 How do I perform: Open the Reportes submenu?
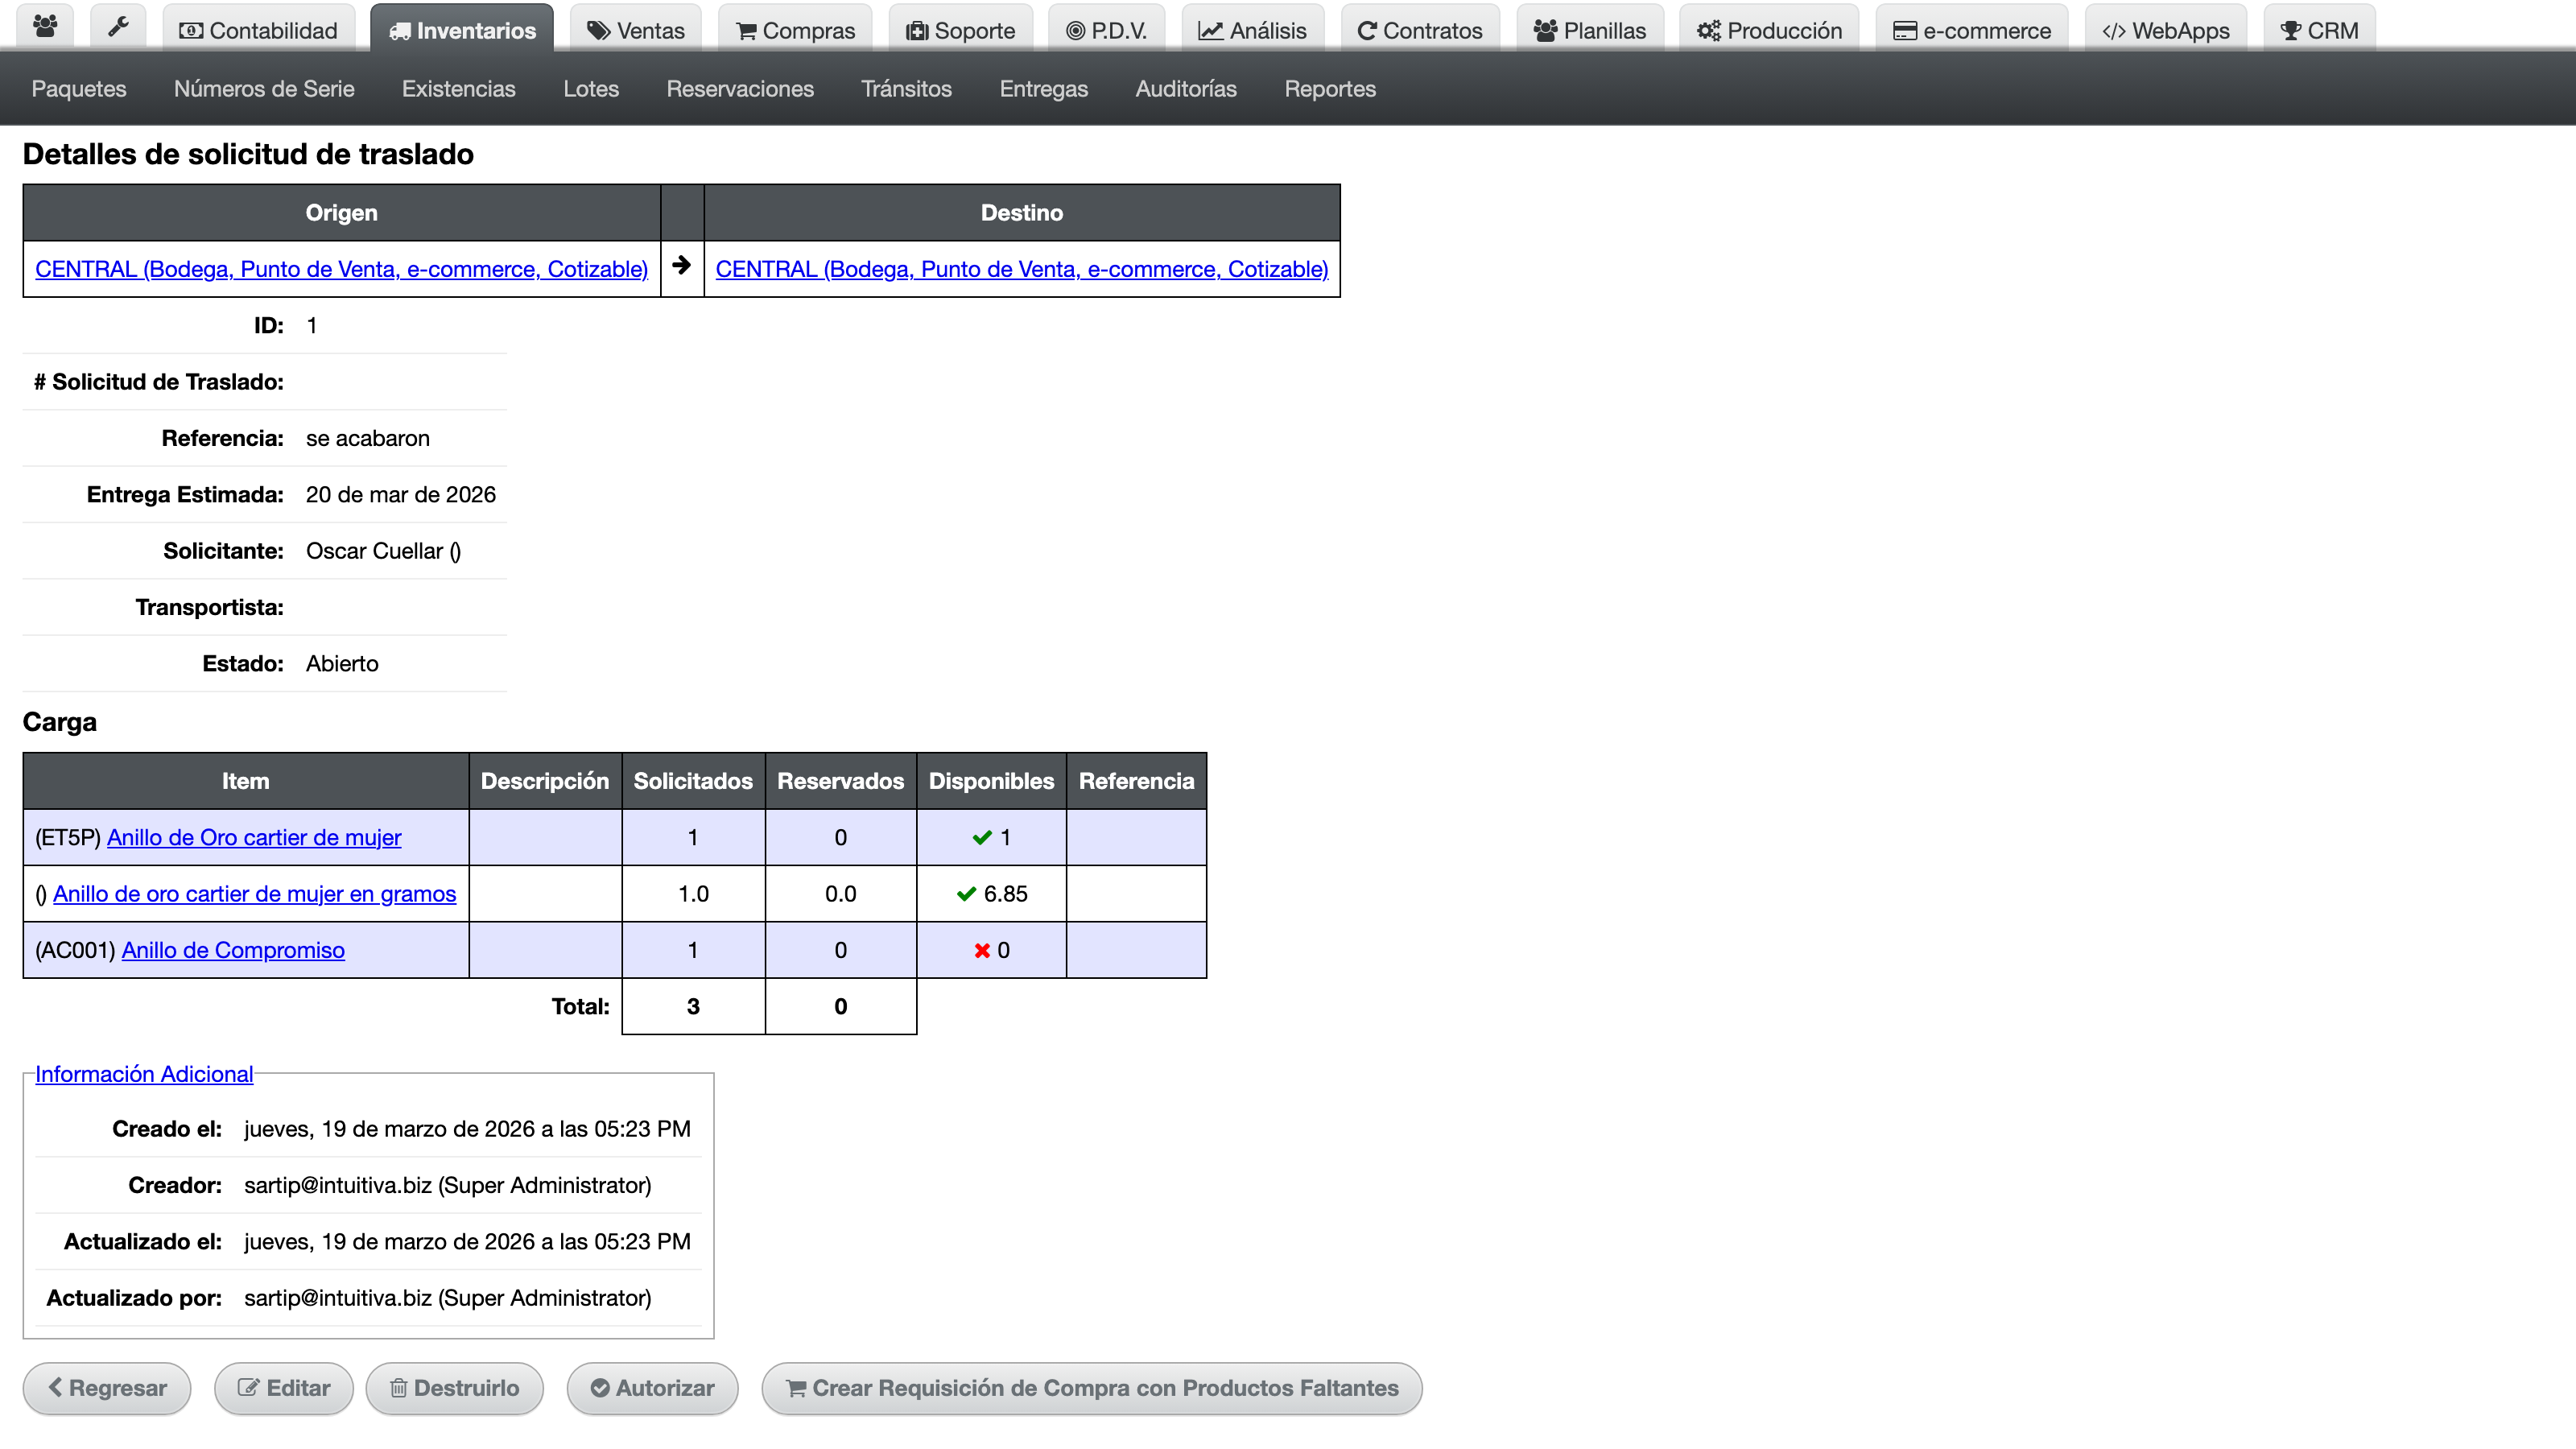(x=1330, y=89)
